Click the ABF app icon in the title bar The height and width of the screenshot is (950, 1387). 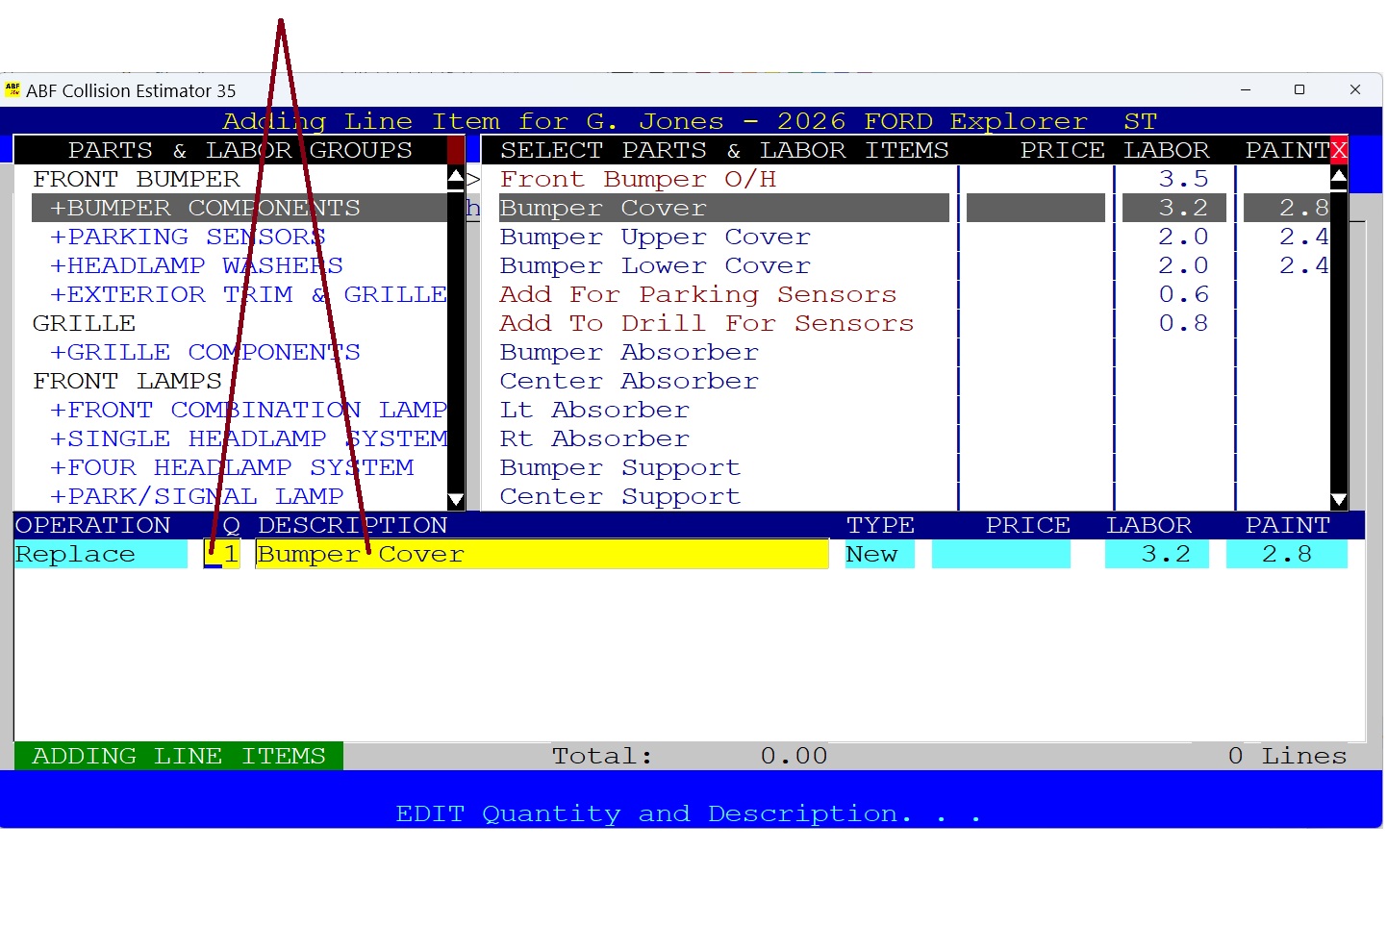pyautogui.click(x=13, y=89)
